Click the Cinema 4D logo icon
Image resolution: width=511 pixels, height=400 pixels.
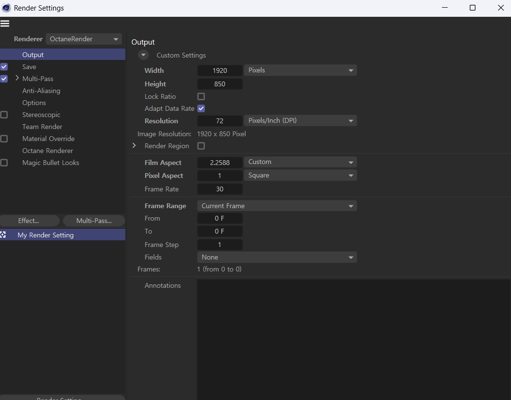tap(6, 8)
